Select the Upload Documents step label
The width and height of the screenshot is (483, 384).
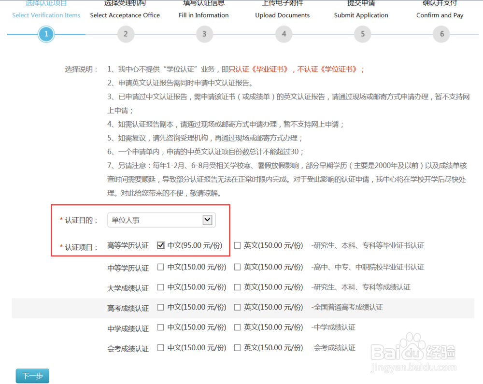tap(282, 15)
